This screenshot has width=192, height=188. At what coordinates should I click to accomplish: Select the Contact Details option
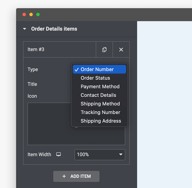coord(98,95)
